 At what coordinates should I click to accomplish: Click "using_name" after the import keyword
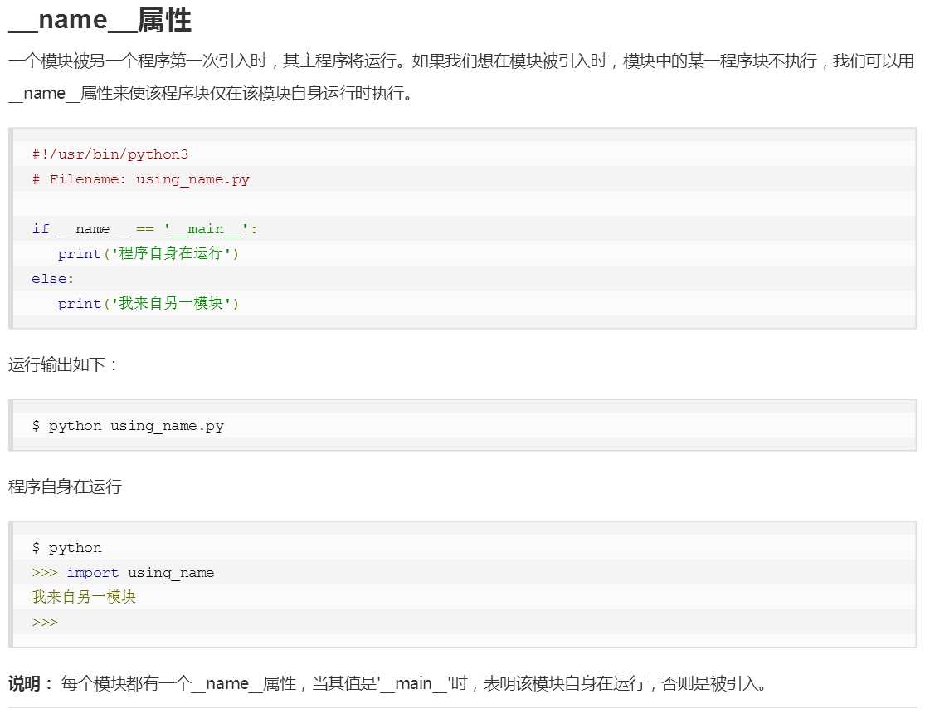click(170, 573)
